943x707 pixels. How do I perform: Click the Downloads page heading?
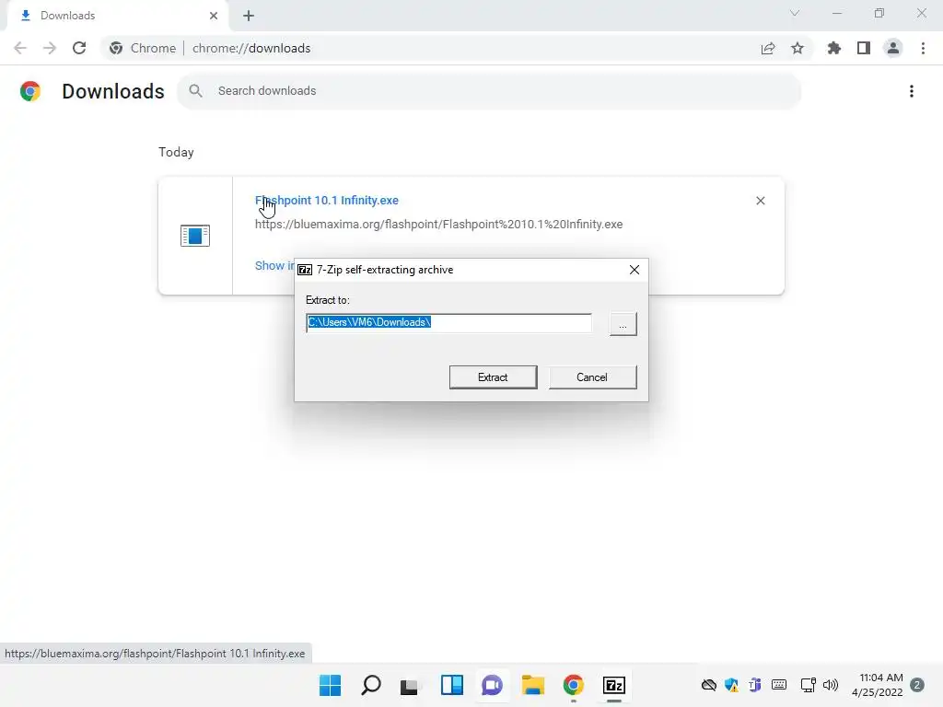[113, 91]
